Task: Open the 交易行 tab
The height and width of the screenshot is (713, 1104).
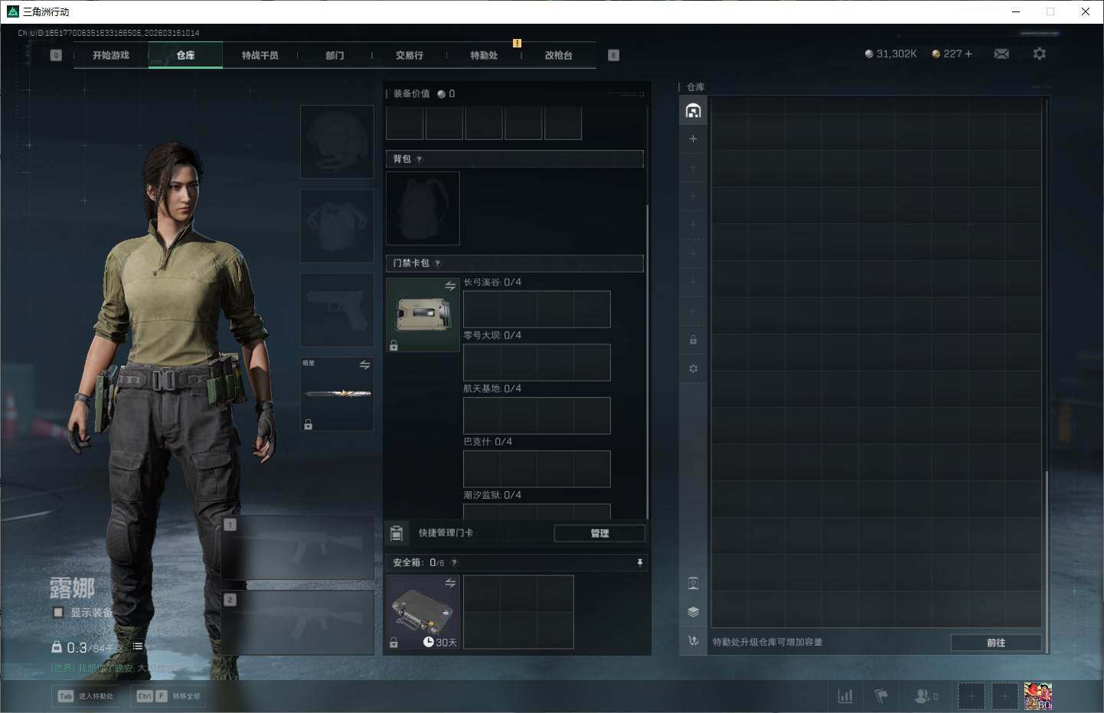Action: pyautogui.click(x=410, y=55)
